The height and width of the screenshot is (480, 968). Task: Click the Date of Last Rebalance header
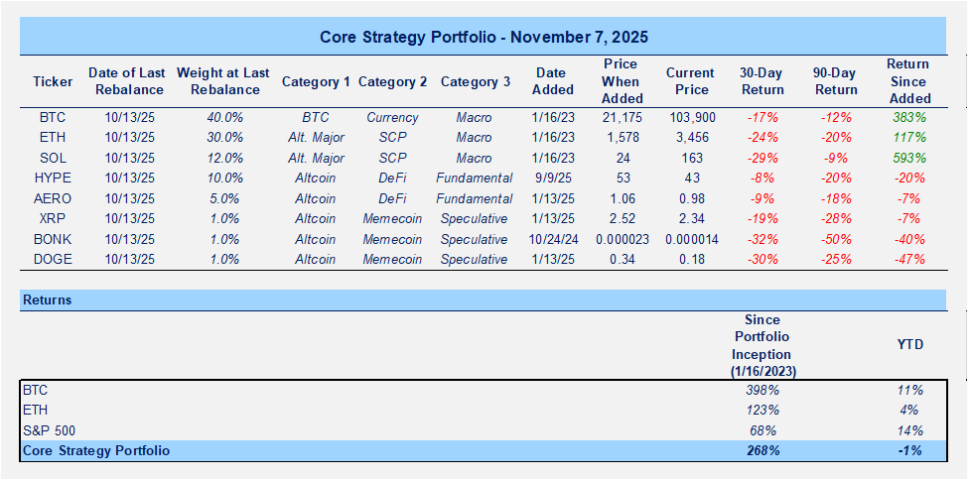pos(125,81)
